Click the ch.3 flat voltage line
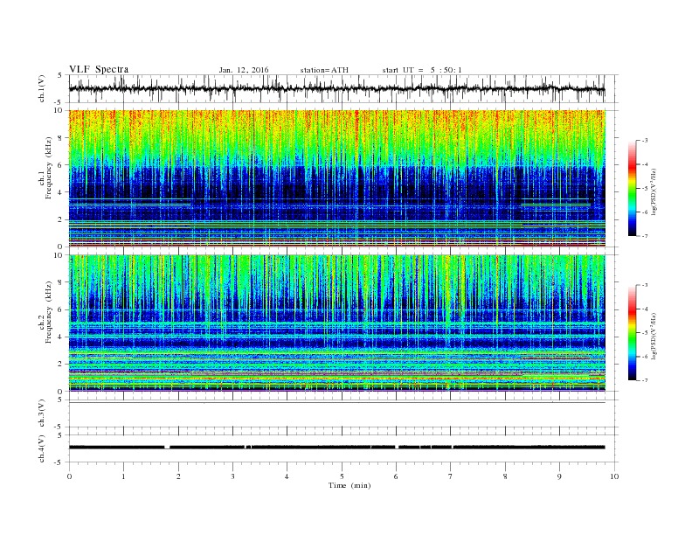Viewport: 692px width, 535px height. coord(337,402)
